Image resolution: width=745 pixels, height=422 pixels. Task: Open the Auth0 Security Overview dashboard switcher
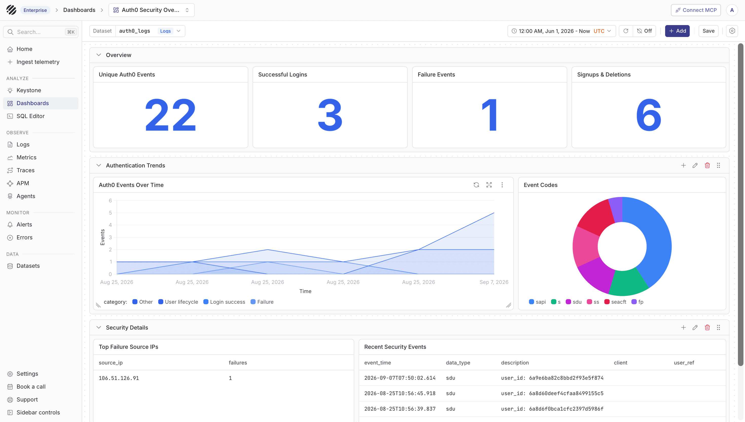151,10
